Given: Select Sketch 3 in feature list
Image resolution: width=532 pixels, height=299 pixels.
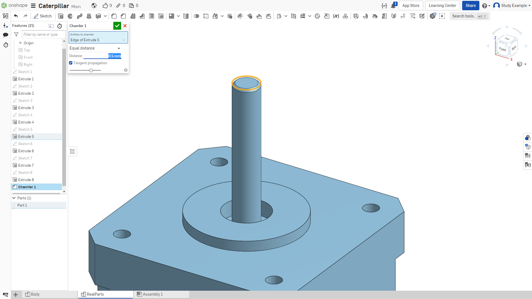Looking at the screenshot, I should click(37, 100).
